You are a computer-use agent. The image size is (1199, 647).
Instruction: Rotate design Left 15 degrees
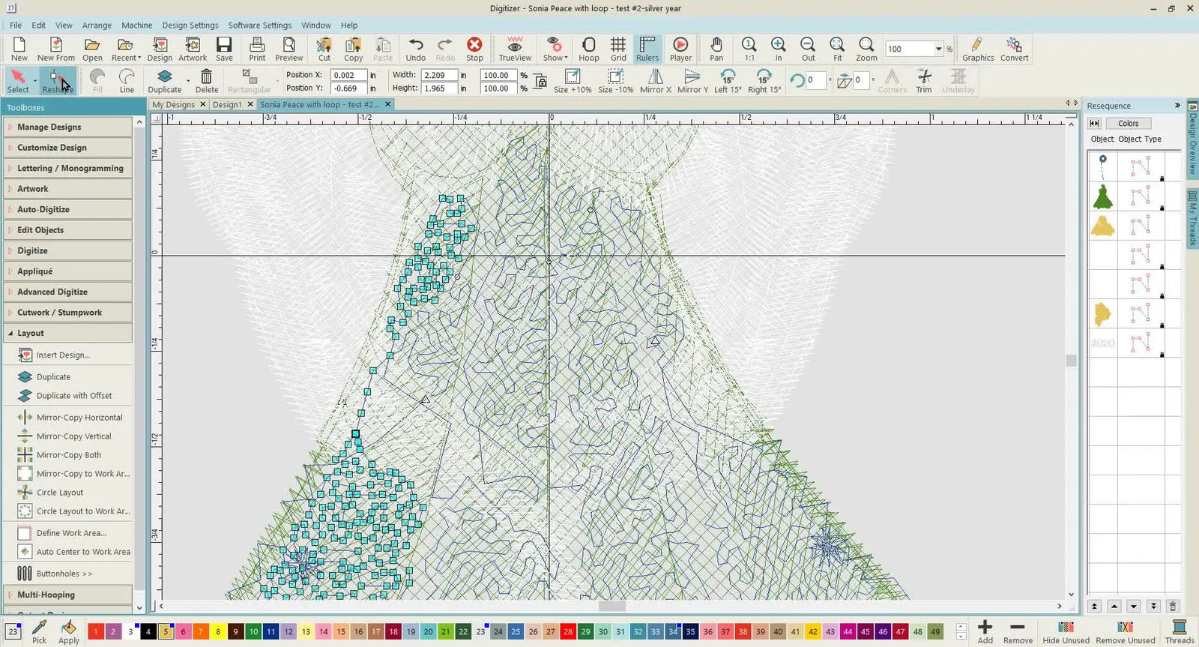pyautogui.click(x=727, y=80)
